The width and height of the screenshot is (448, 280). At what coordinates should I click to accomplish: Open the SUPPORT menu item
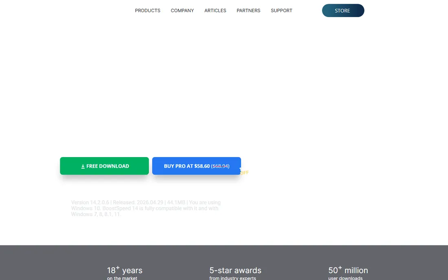point(281,11)
